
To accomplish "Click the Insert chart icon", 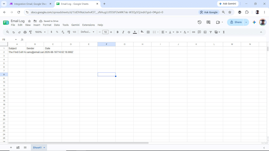I will [205, 32].
